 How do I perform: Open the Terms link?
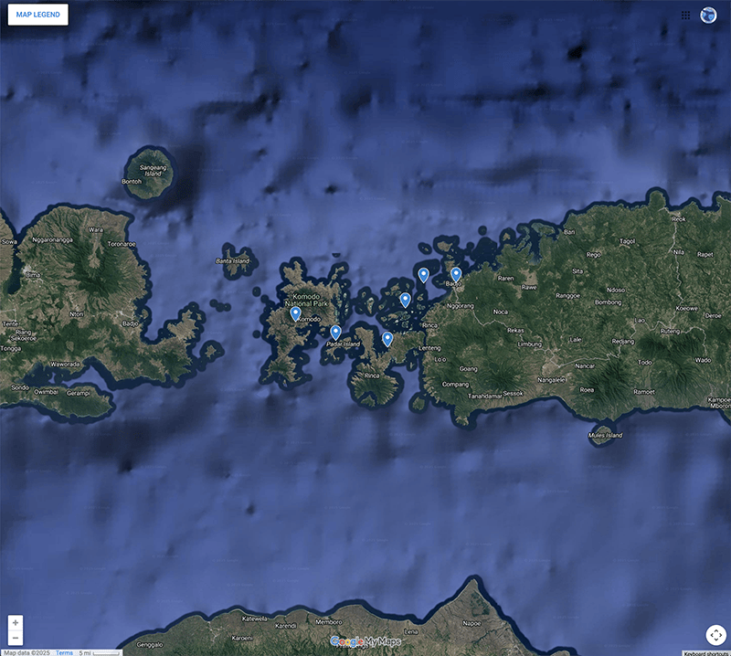(64, 652)
